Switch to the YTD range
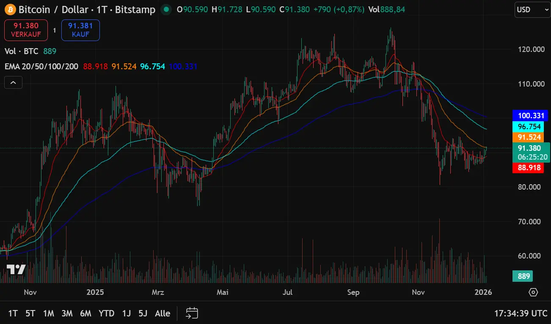551x324 pixels. (107, 313)
